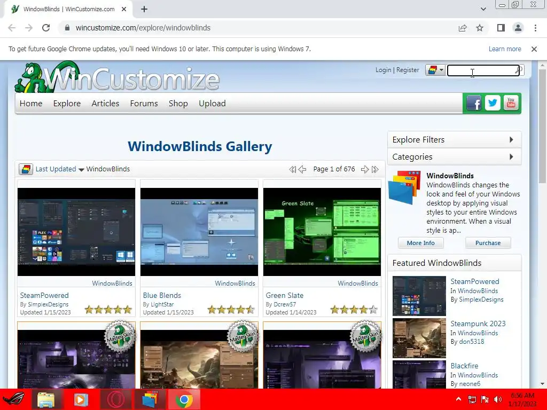Click the page vertical scrollbar thumb

point(543,125)
